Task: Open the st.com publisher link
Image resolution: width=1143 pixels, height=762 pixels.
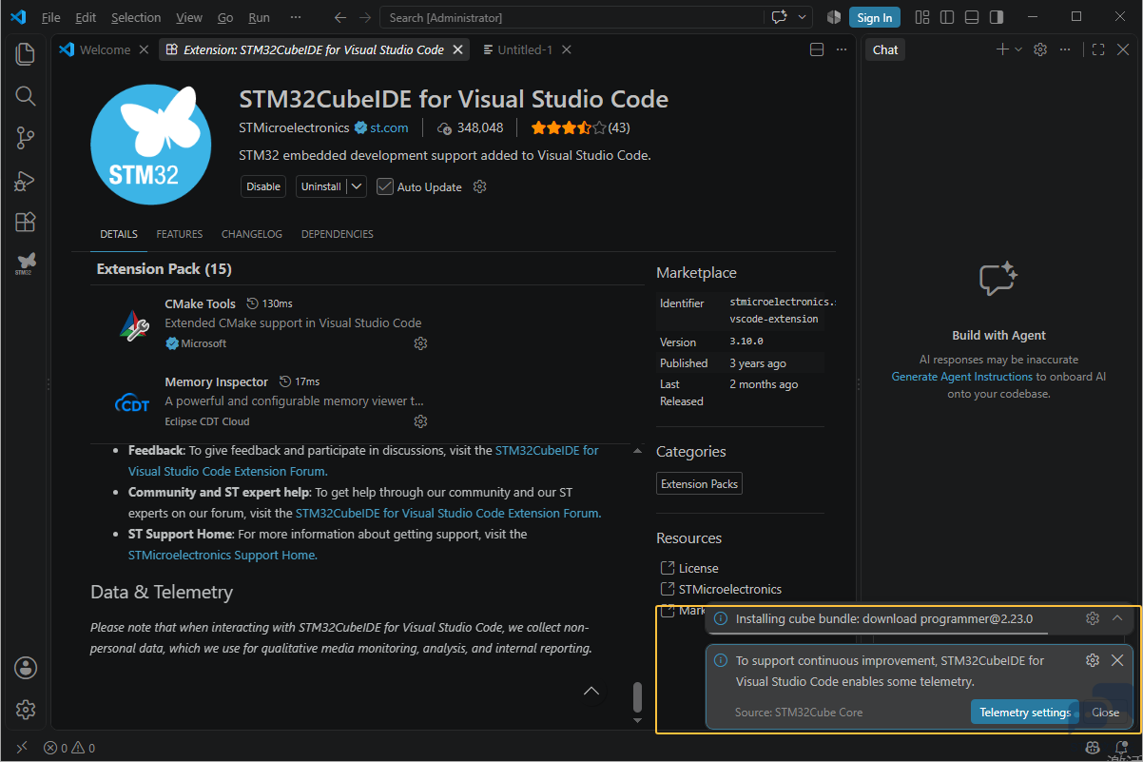Action: 389,127
